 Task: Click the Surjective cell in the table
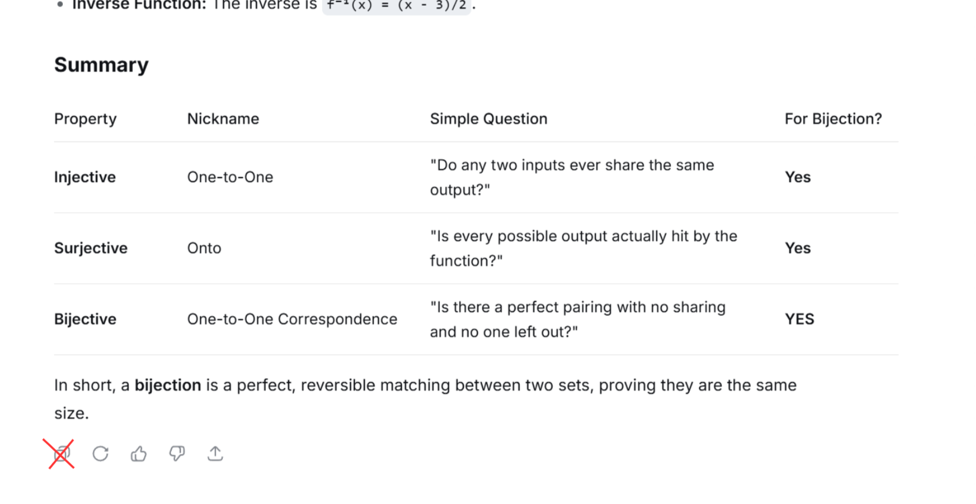click(x=91, y=248)
